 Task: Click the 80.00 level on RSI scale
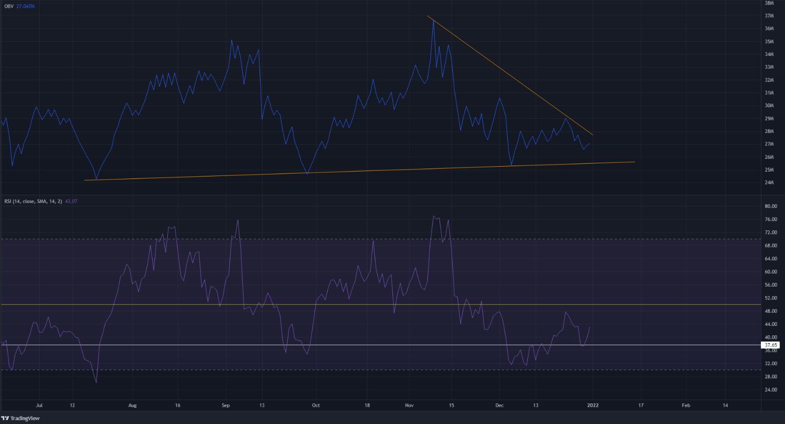(771, 206)
